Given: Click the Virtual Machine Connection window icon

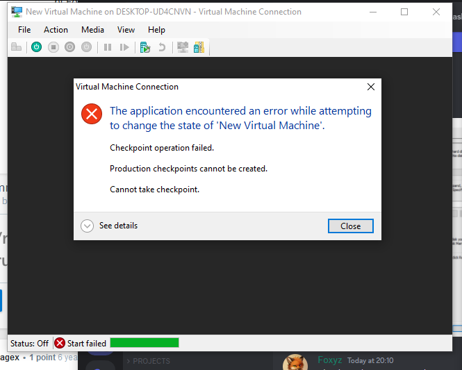Looking at the screenshot, I should click(17, 12).
